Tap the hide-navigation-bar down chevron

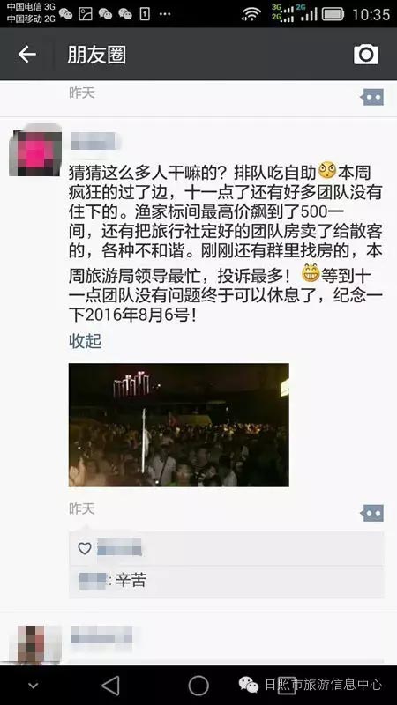click(x=34, y=686)
